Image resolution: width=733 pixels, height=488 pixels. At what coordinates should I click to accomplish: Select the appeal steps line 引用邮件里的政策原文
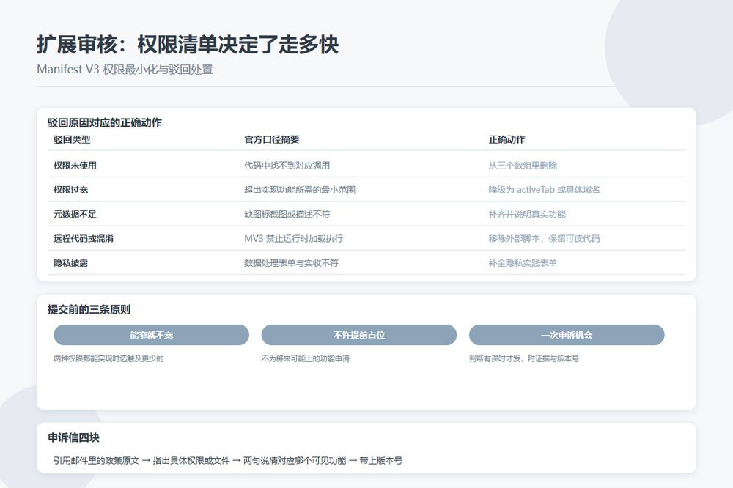[x=228, y=460]
